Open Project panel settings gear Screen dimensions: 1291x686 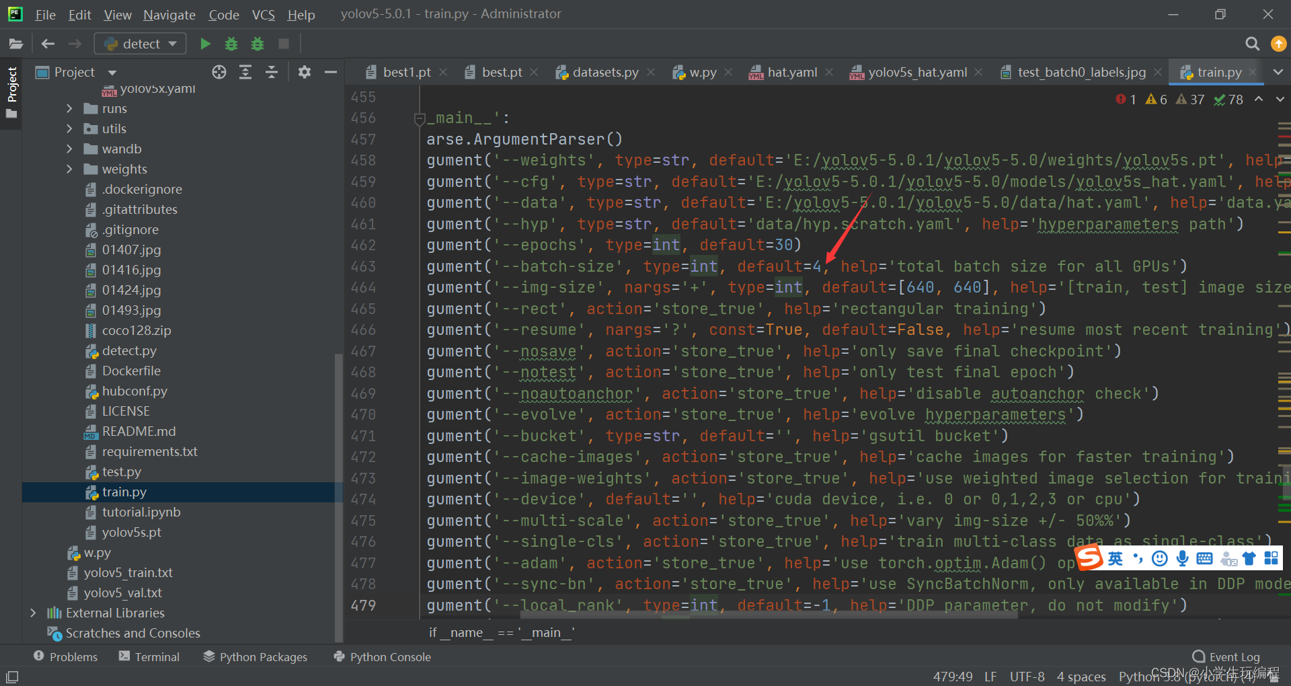(305, 72)
